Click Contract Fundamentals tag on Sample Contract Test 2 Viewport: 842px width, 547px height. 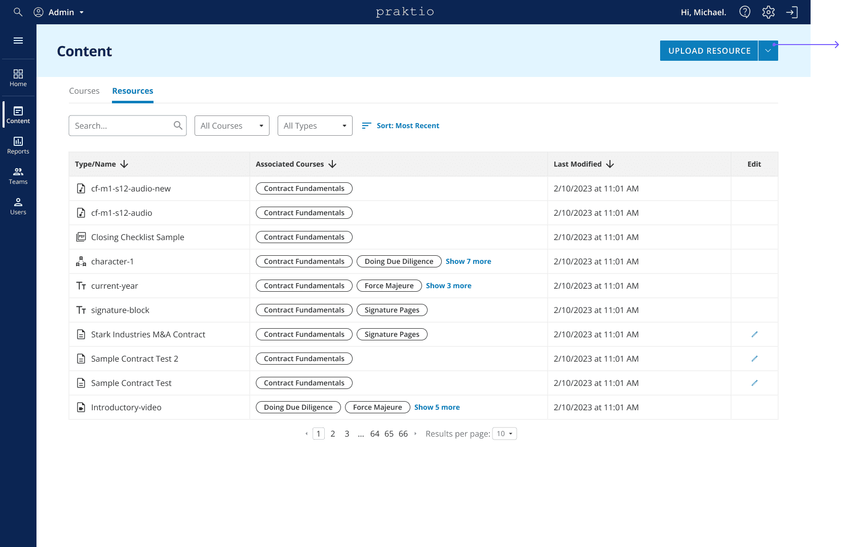pyautogui.click(x=304, y=359)
